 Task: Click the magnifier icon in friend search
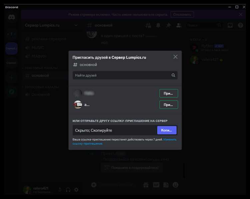pos(173,75)
